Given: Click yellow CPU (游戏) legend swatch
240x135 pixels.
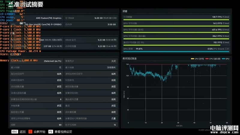Looking at the screenshot, I should point(192,59).
